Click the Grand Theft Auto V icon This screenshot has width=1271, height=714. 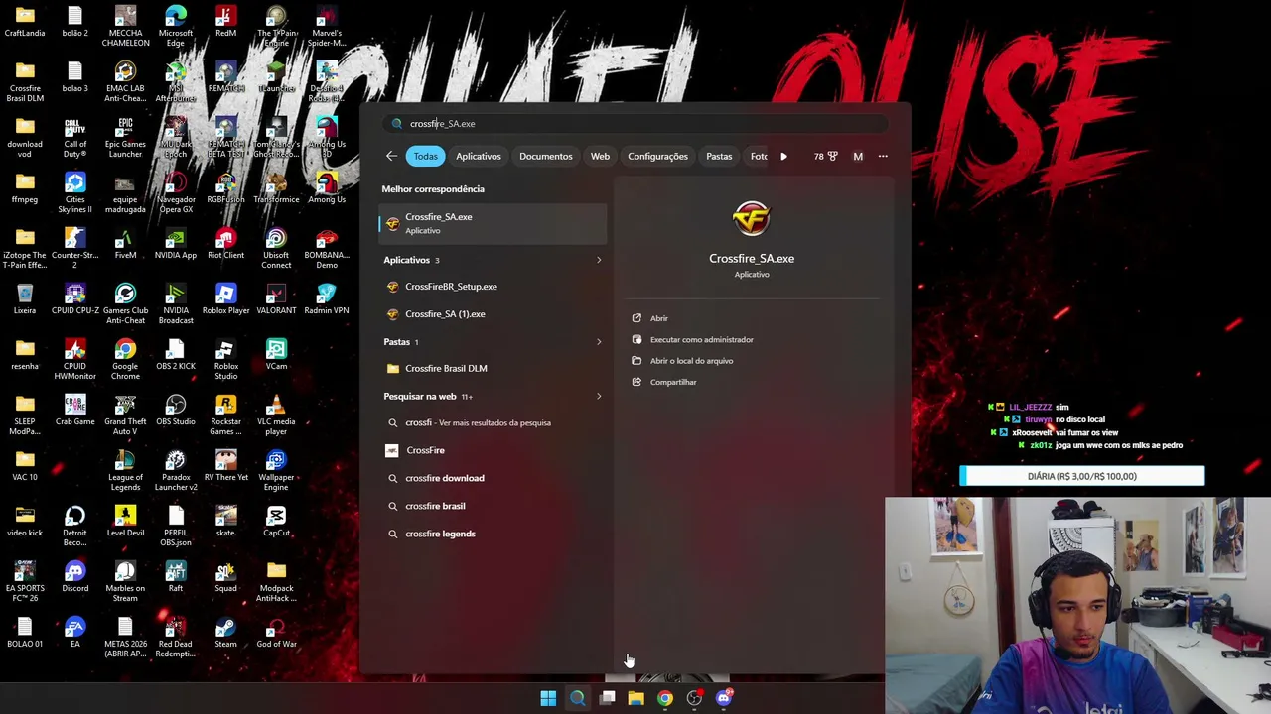click(125, 416)
